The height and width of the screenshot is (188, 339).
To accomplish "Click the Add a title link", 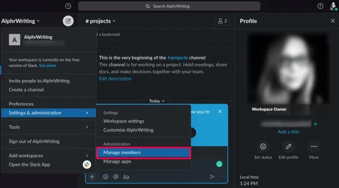I will pyautogui.click(x=288, y=132).
